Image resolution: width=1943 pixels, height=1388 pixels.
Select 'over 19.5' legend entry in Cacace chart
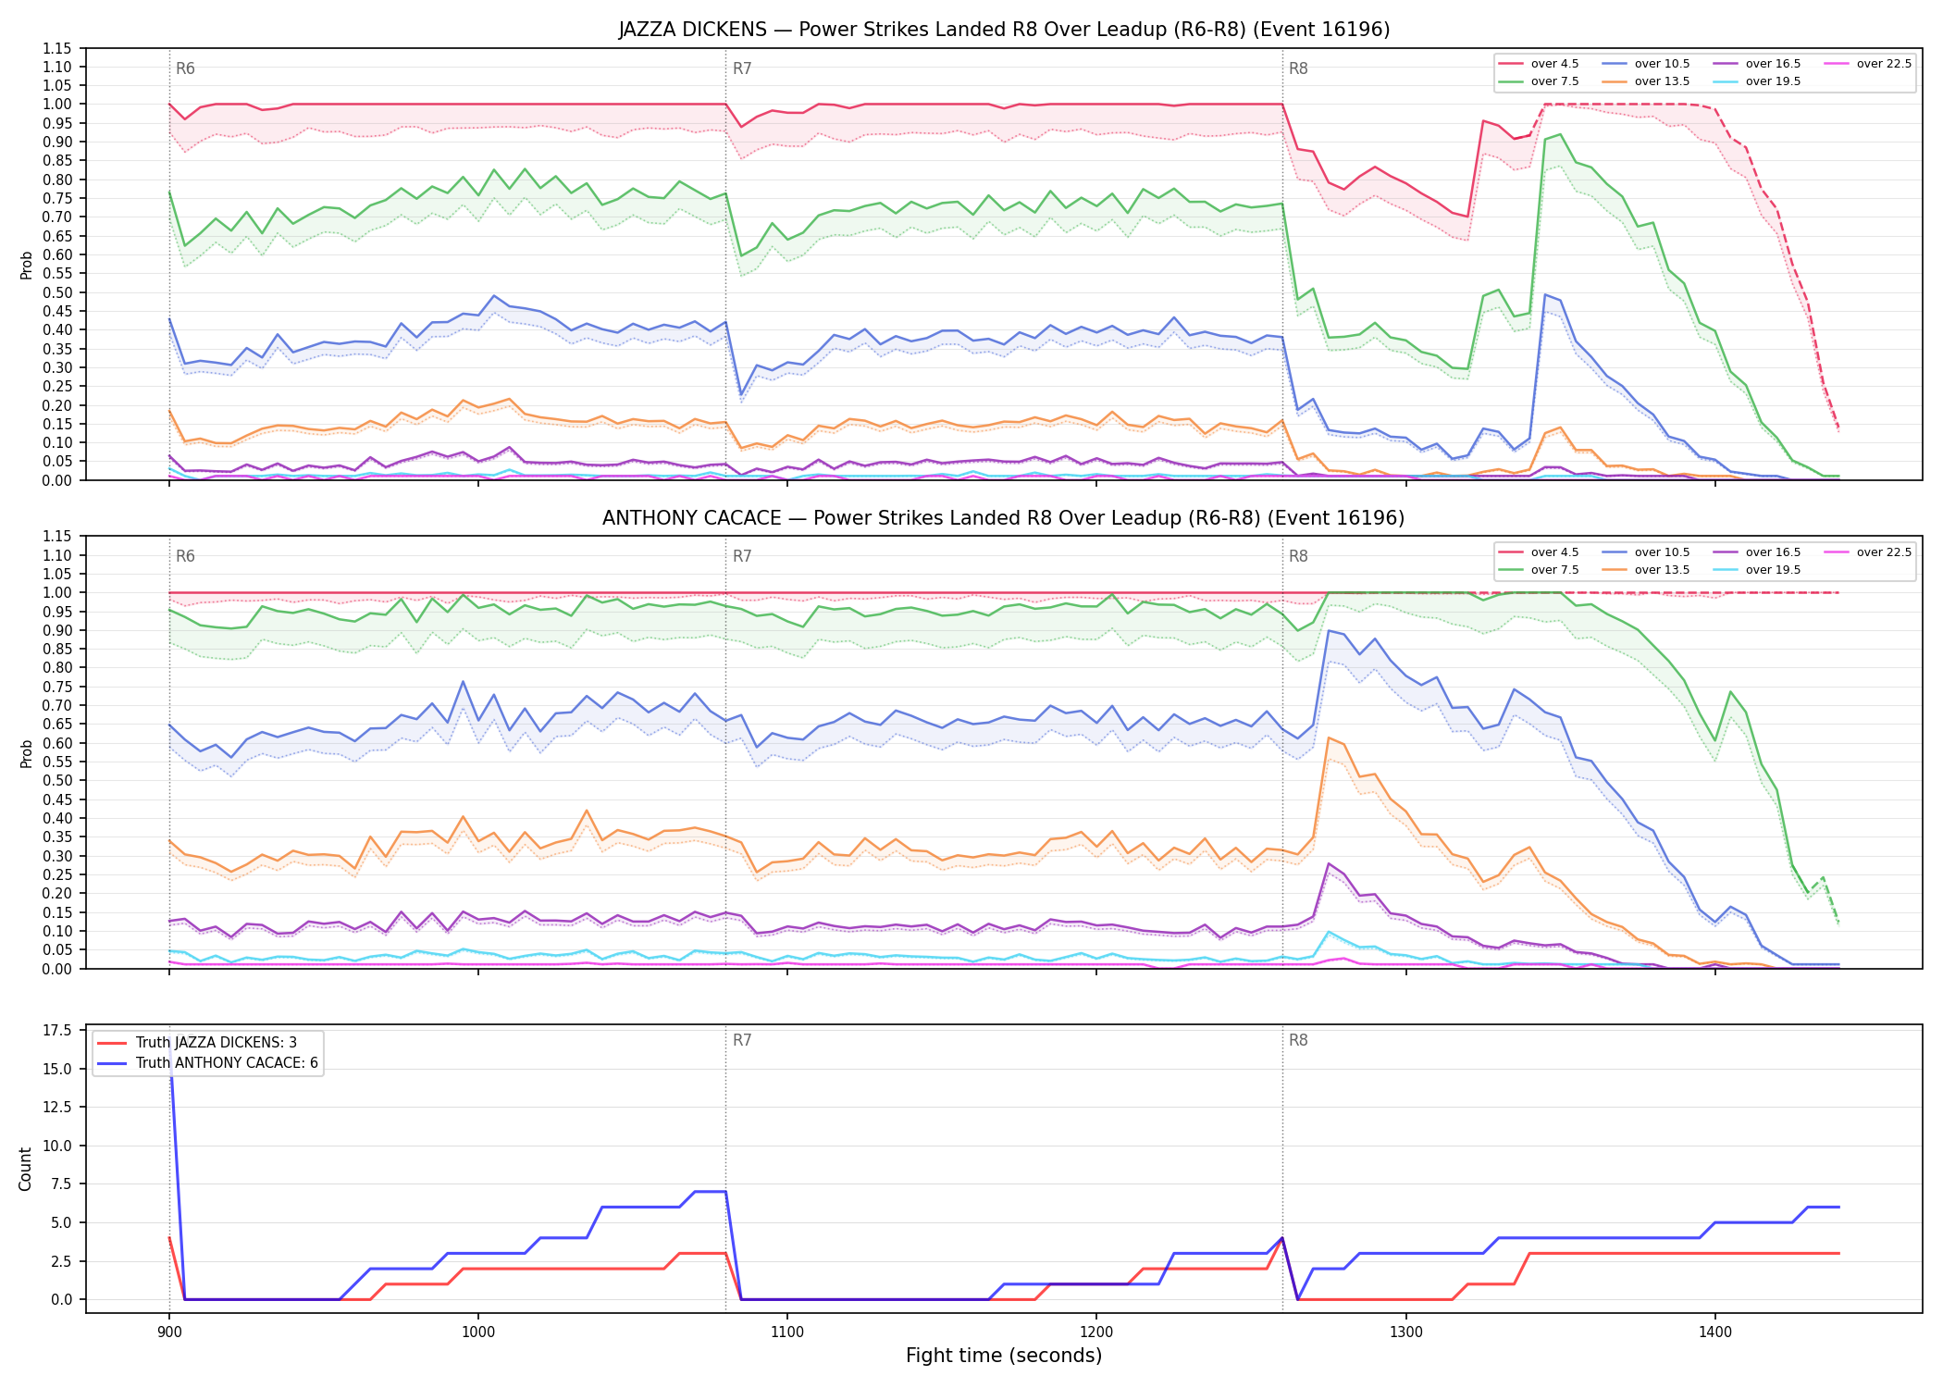click(1757, 570)
